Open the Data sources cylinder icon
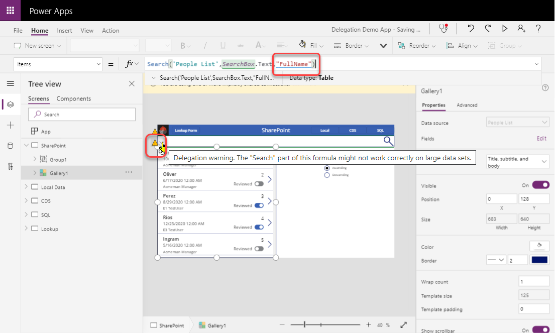 [10, 146]
